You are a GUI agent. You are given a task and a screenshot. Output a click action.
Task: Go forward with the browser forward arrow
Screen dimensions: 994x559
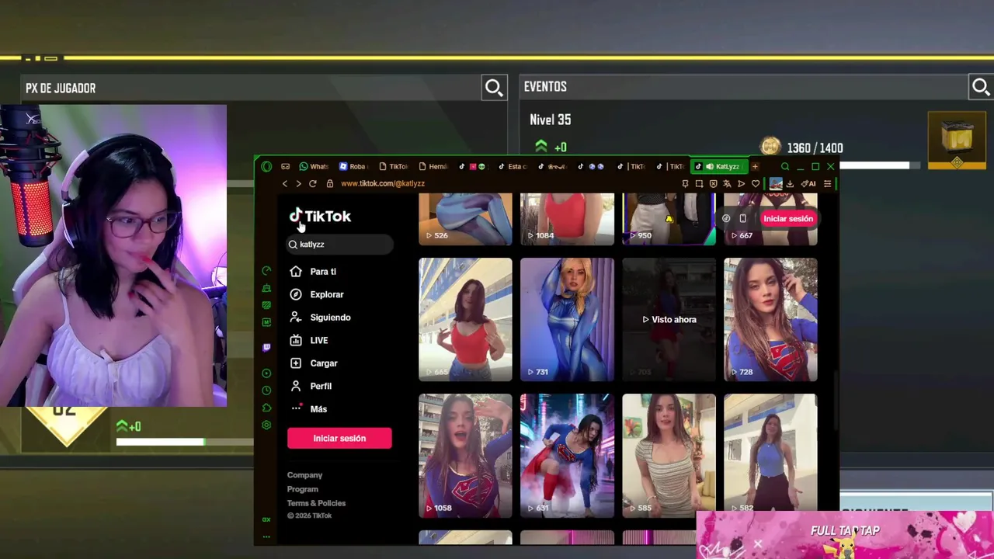pos(298,183)
